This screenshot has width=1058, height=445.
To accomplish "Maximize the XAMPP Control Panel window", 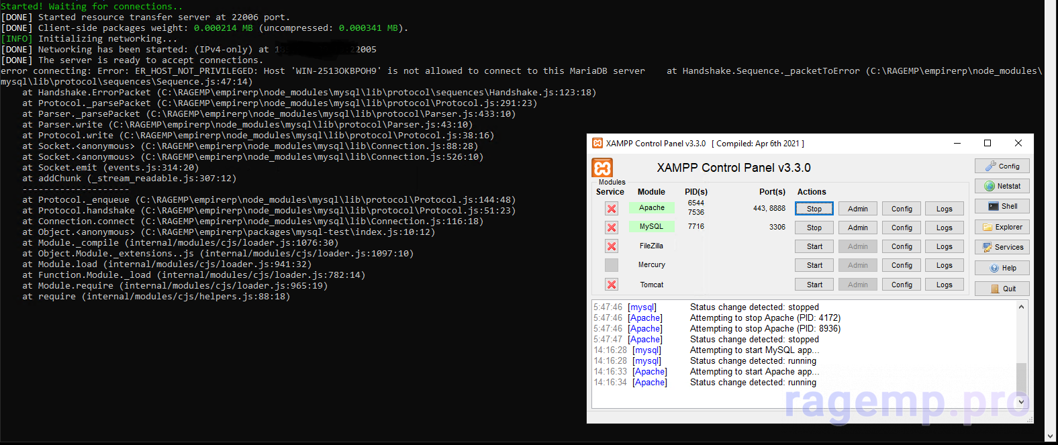I will pyautogui.click(x=988, y=143).
